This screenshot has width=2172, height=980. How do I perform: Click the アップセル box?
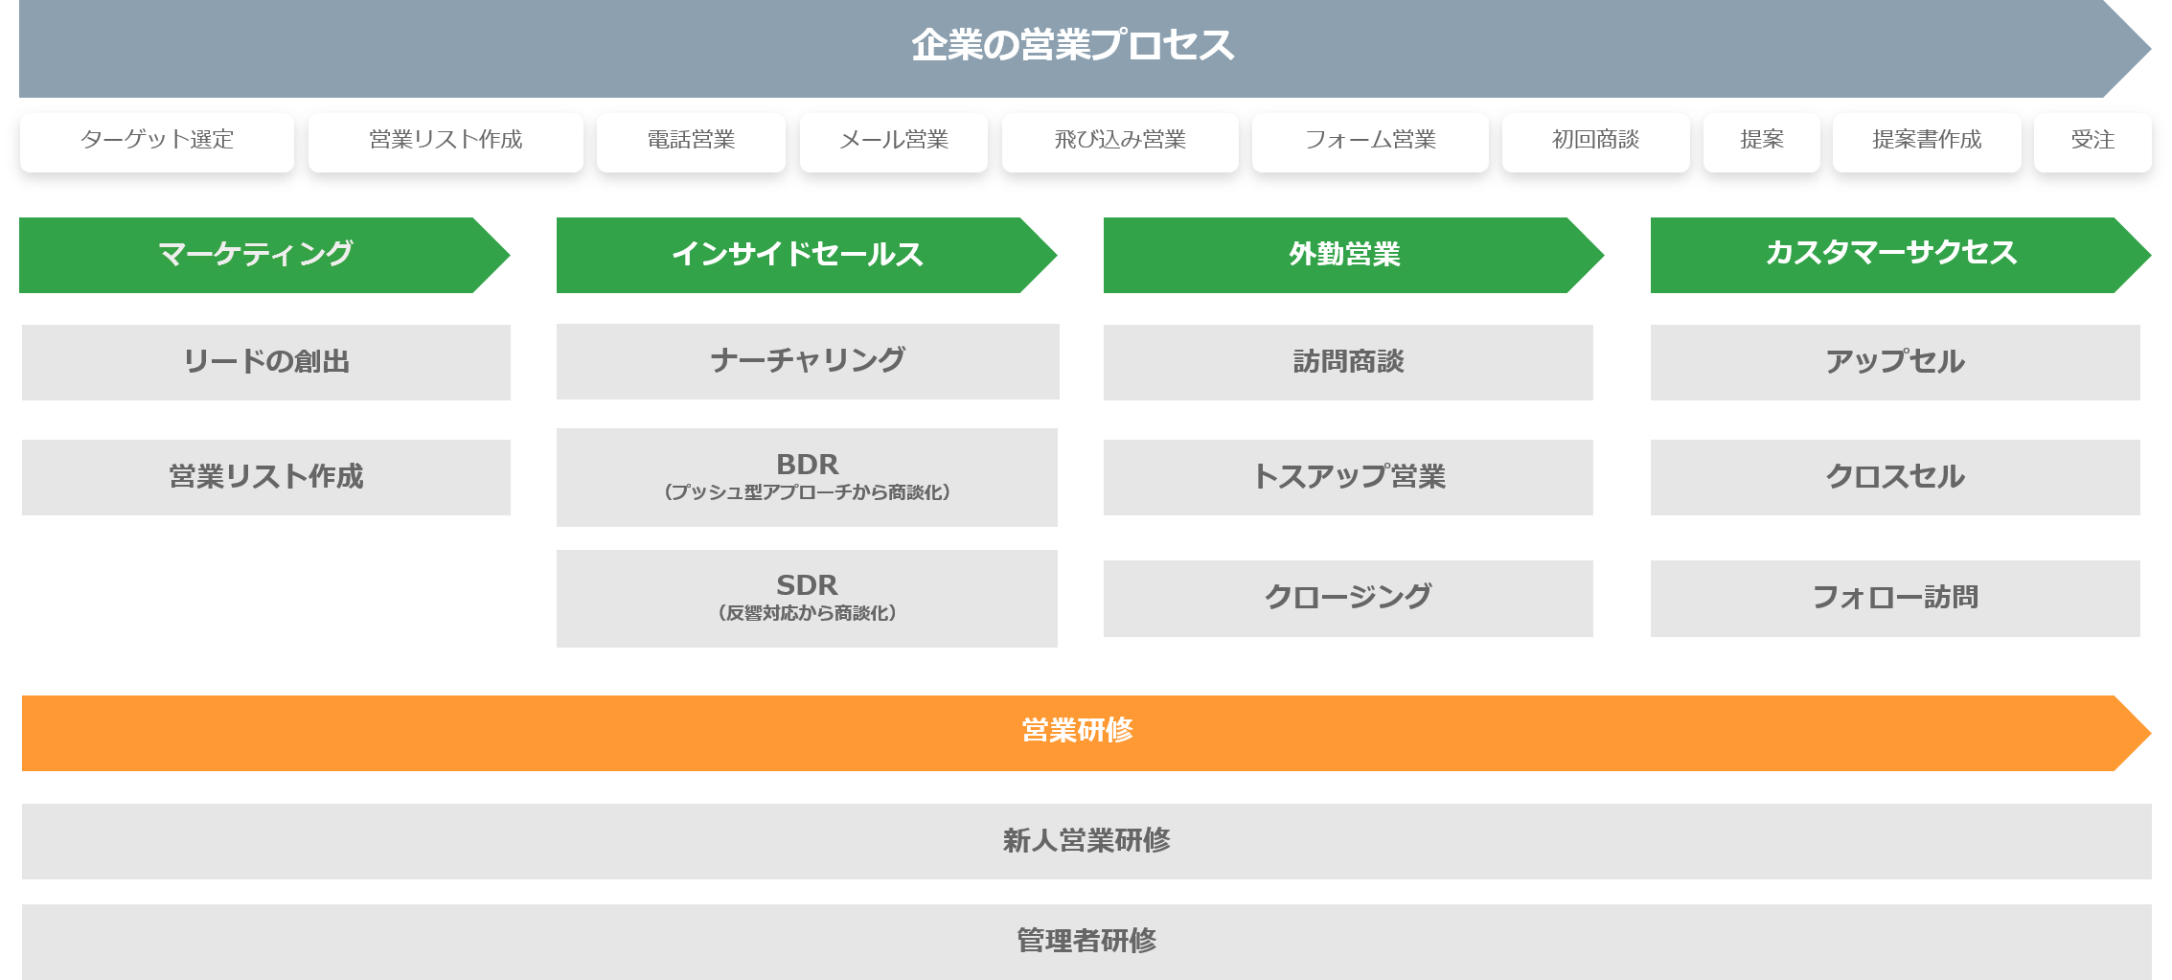(x=1895, y=362)
